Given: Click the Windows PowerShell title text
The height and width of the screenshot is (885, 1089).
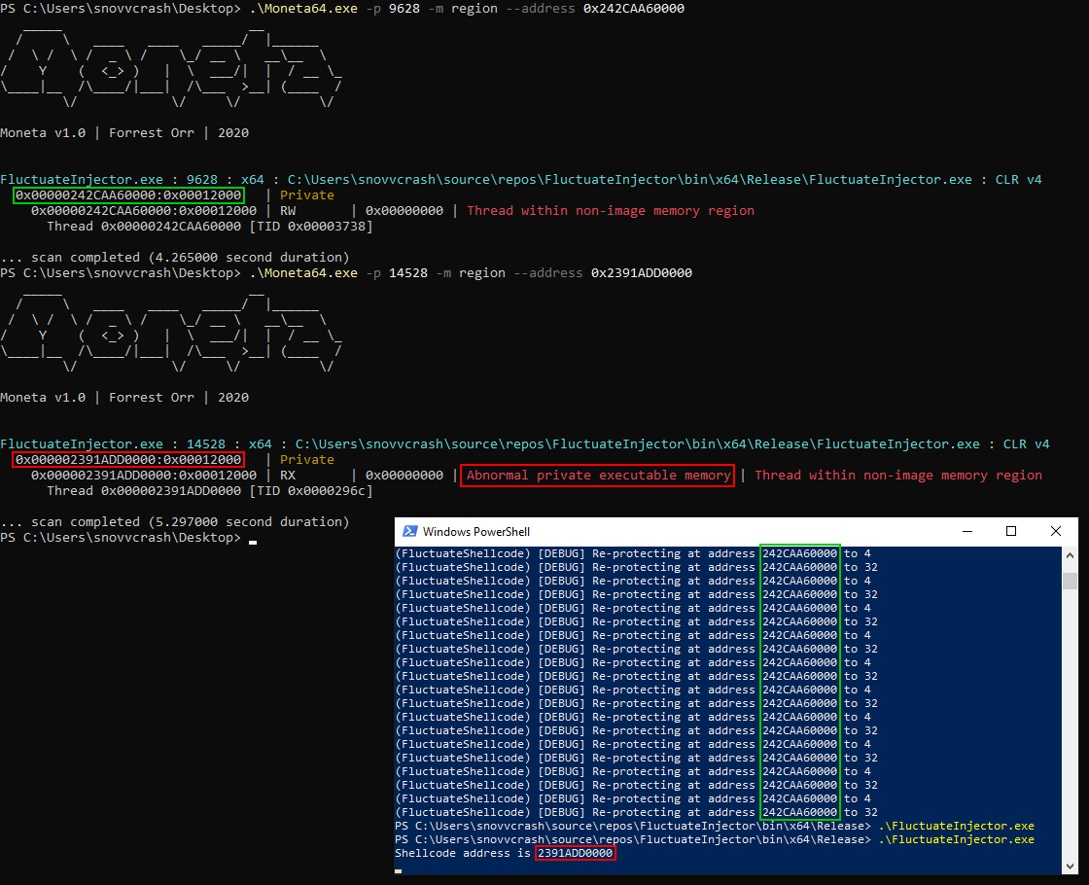Looking at the screenshot, I should click(476, 531).
